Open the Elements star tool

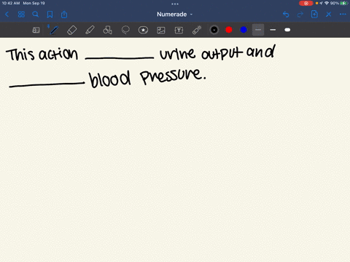point(143,30)
